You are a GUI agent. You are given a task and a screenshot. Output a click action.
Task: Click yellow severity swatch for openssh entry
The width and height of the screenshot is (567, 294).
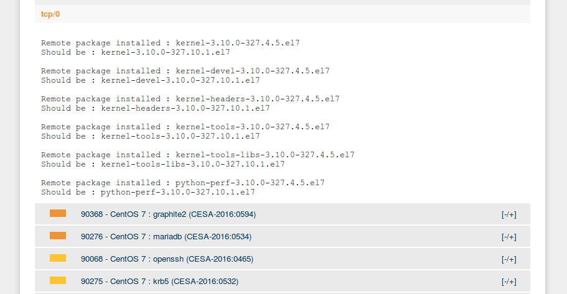(58, 258)
